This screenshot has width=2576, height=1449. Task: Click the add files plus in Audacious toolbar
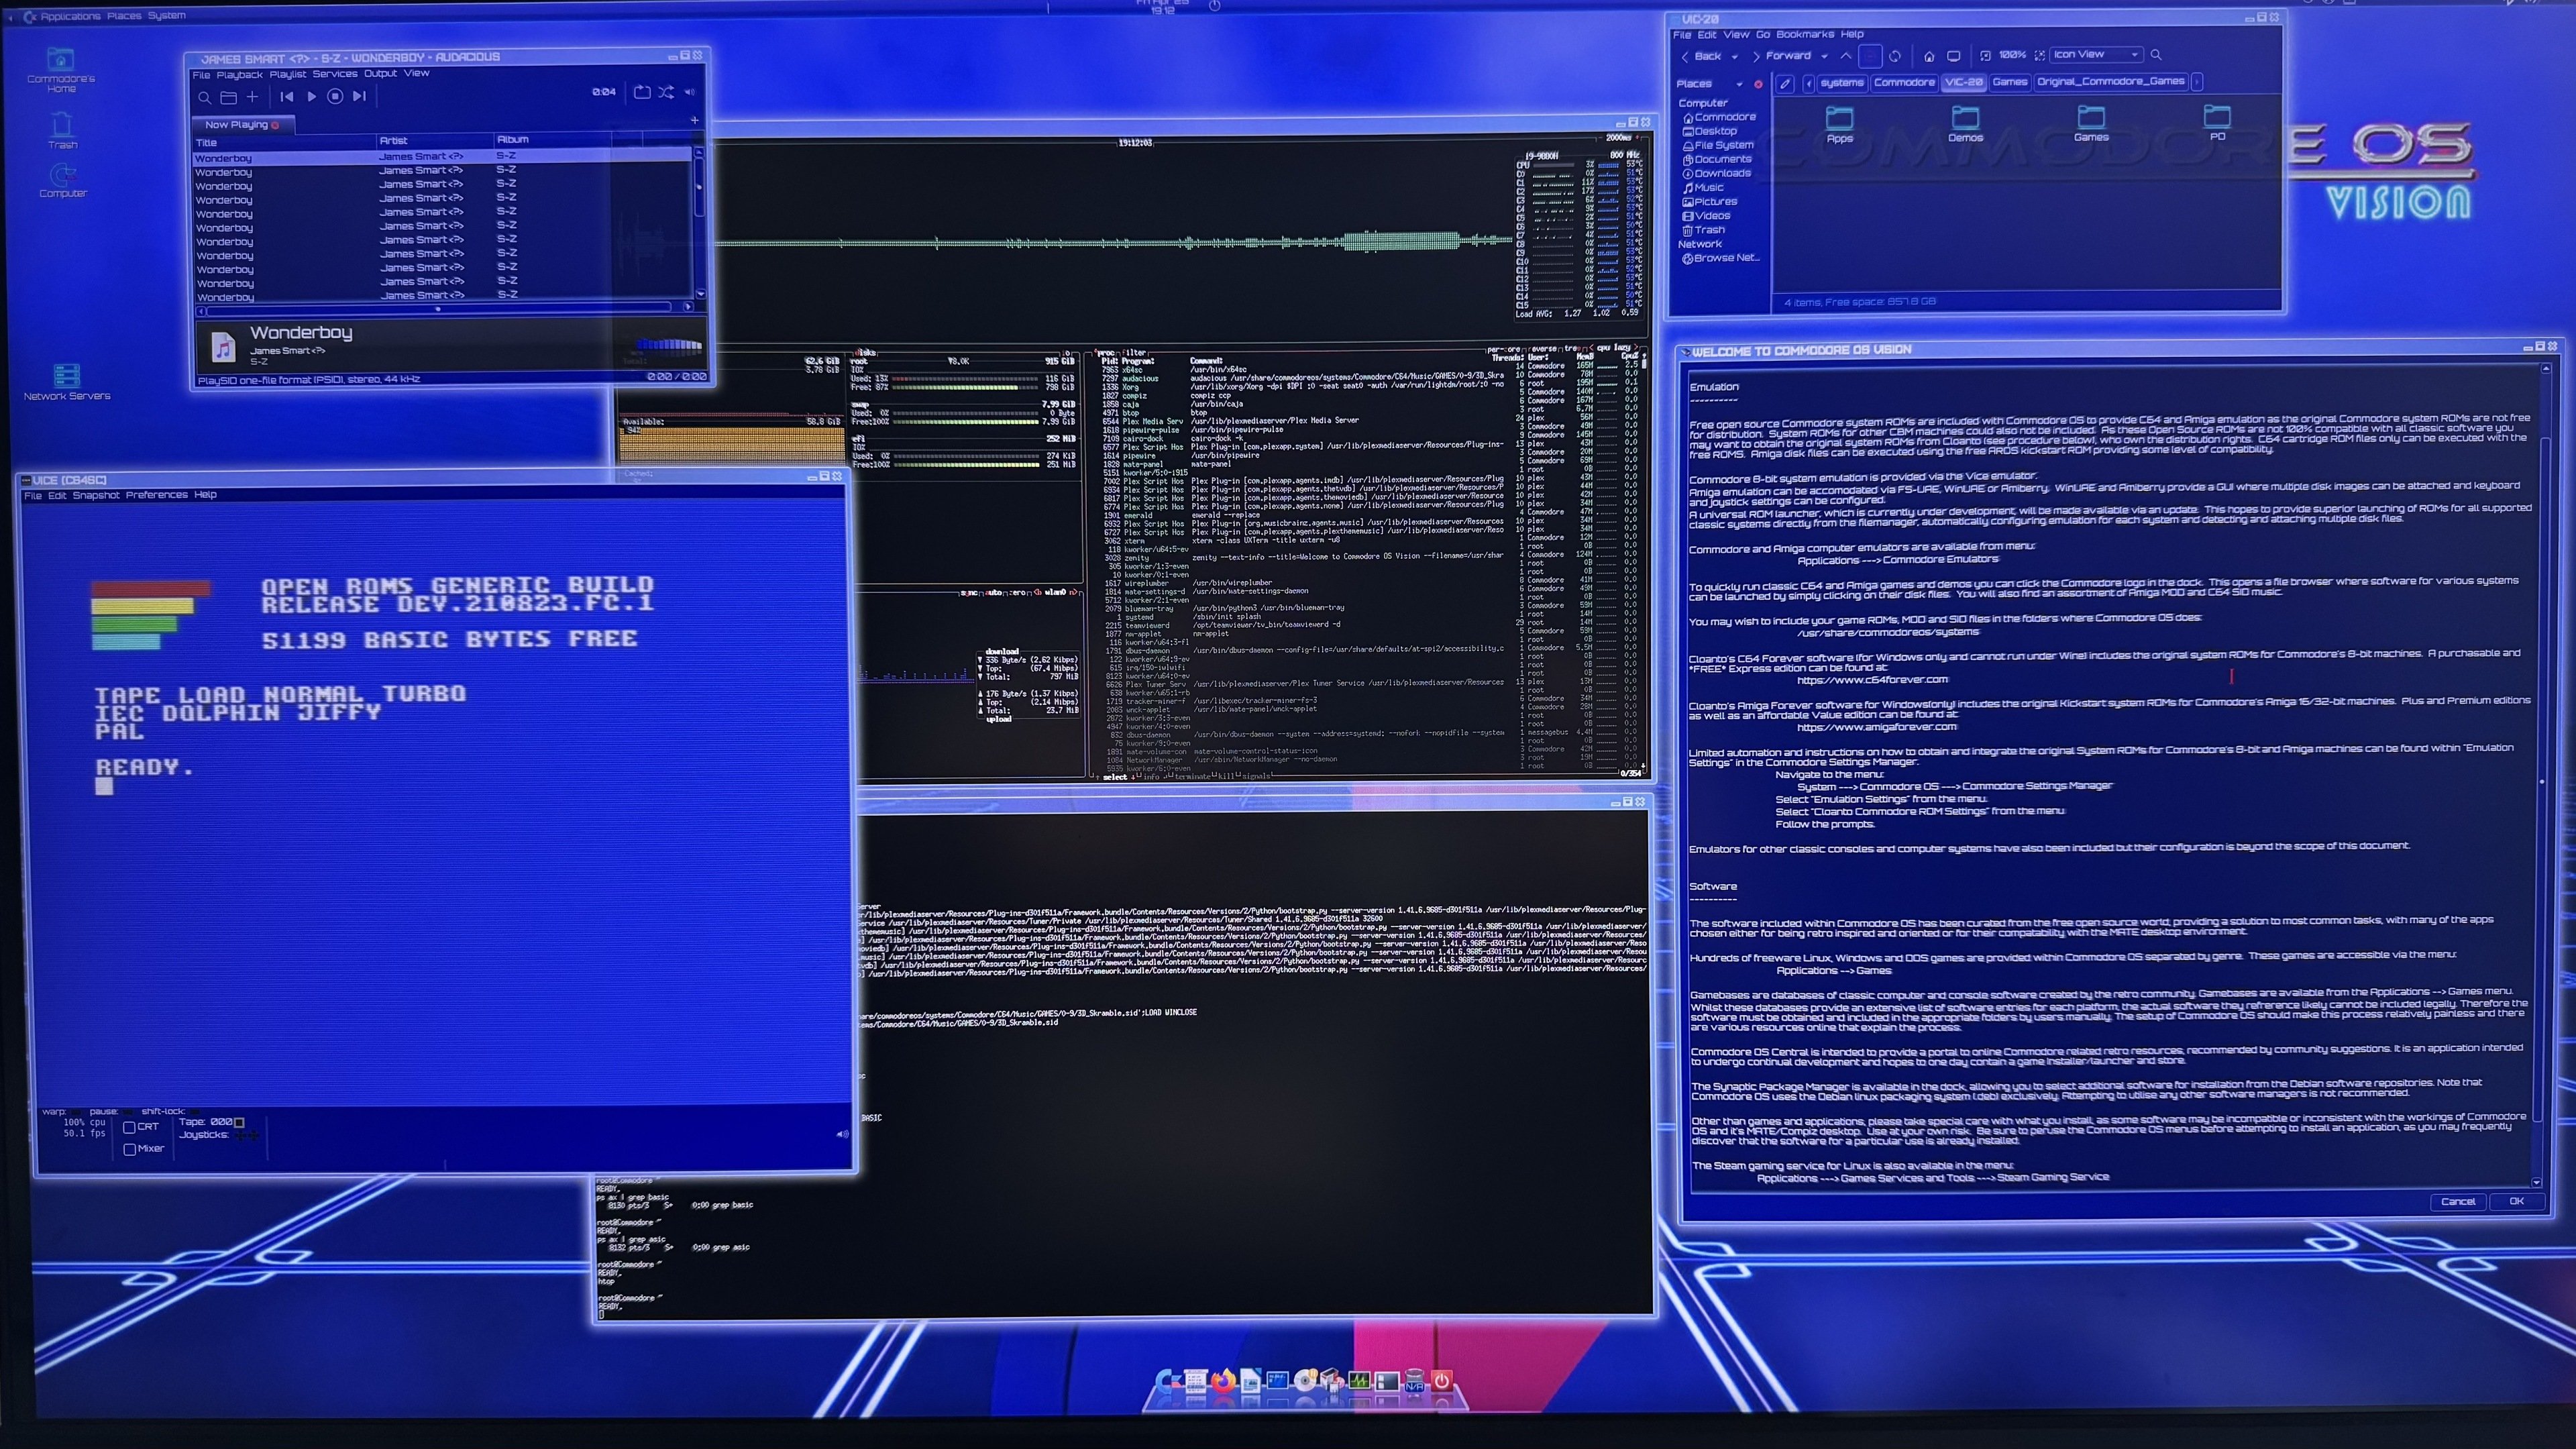click(x=253, y=97)
